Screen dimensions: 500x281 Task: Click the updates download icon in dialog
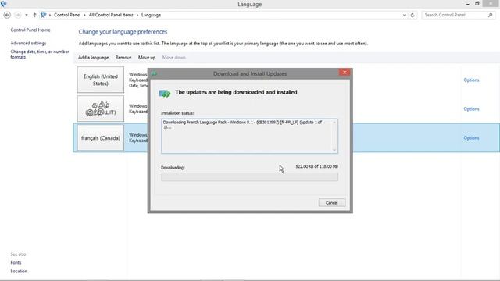pyautogui.click(x=165, y=94)
